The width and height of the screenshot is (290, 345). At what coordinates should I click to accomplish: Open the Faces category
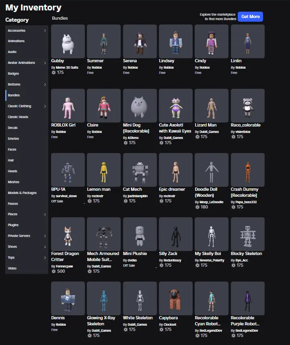point(27,149)
